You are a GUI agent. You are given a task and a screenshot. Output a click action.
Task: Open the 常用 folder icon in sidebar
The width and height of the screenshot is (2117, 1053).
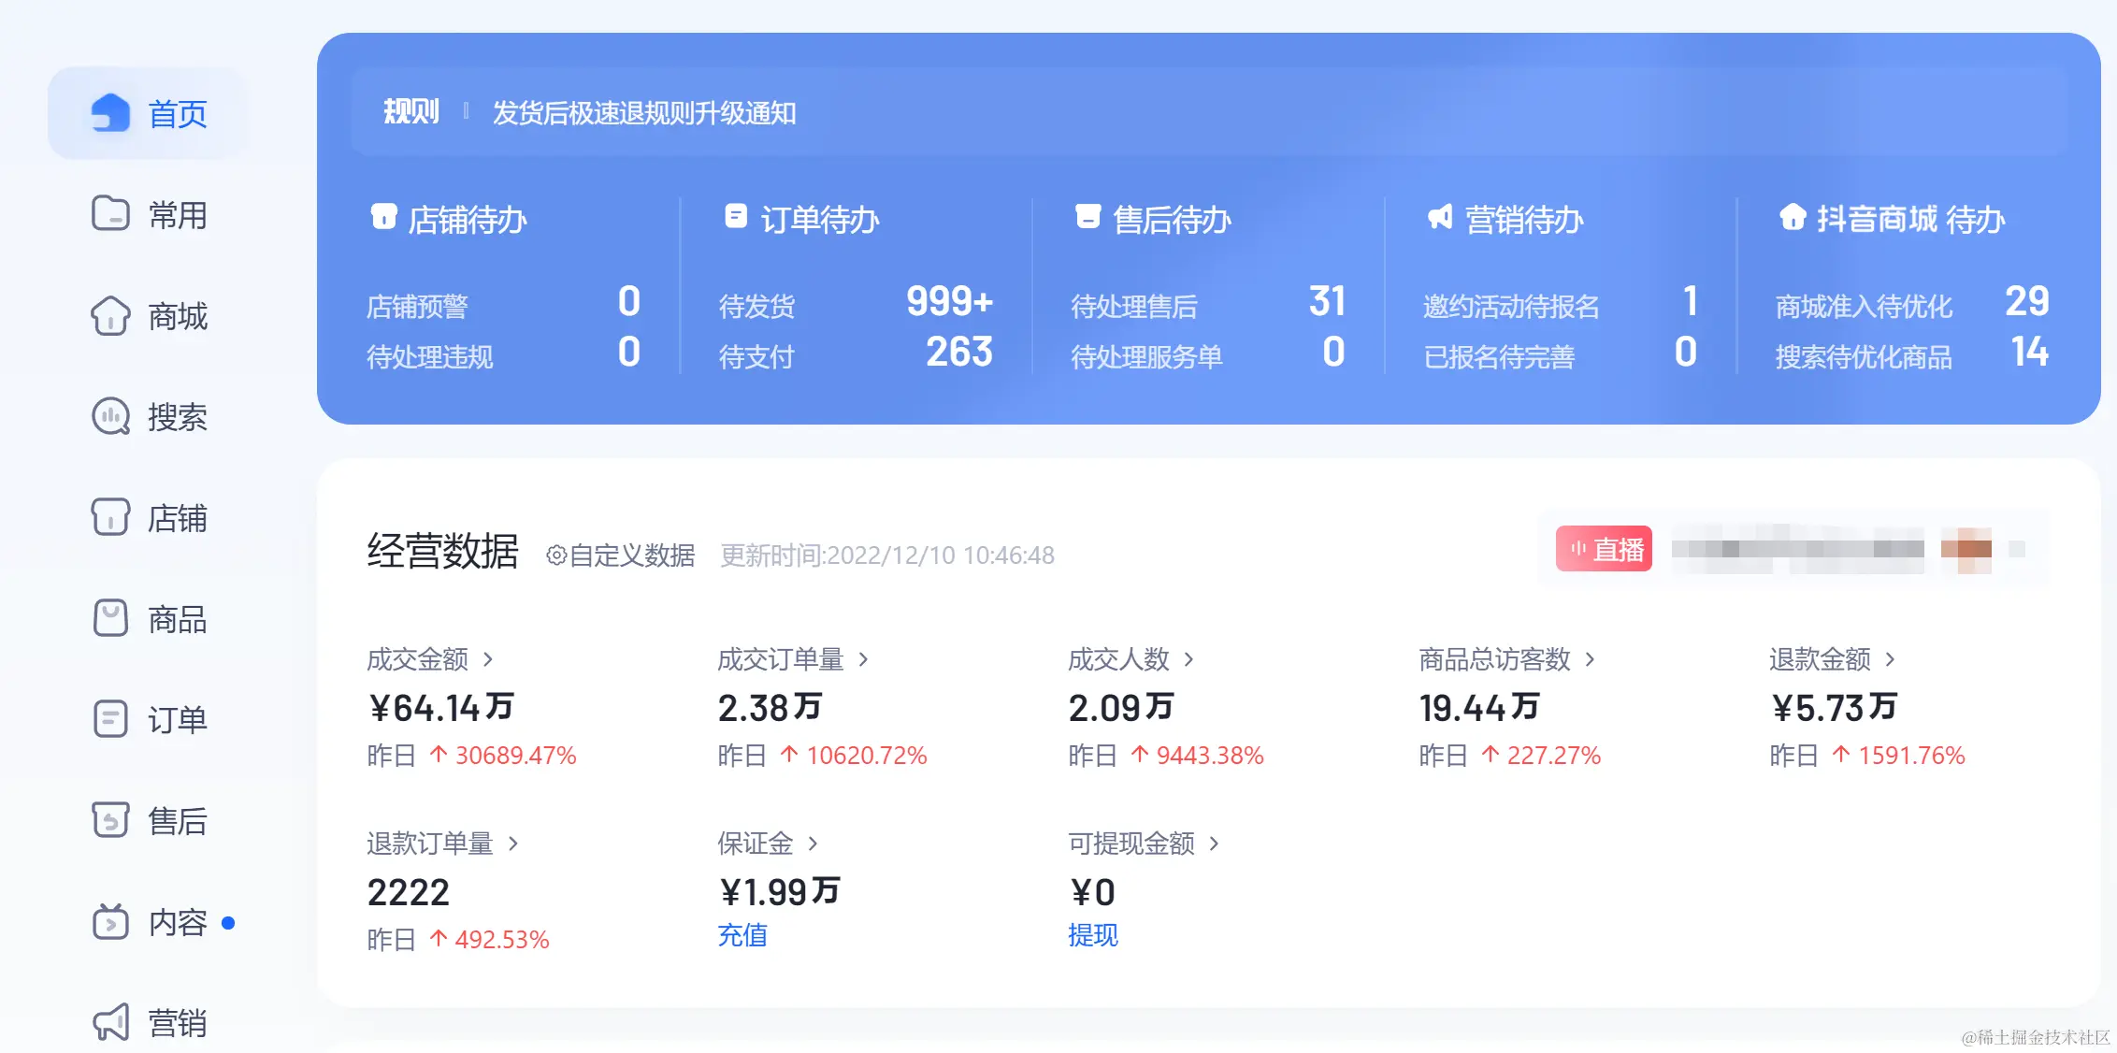tap(110, 214)
